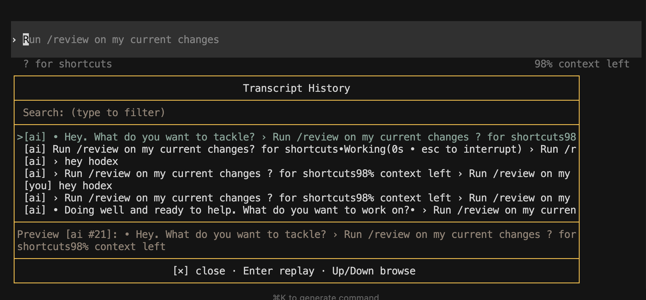Click the '? for shortcuts' hint
Image resolution: width=646 pixels, height=300 pixels.
[68, 64]
